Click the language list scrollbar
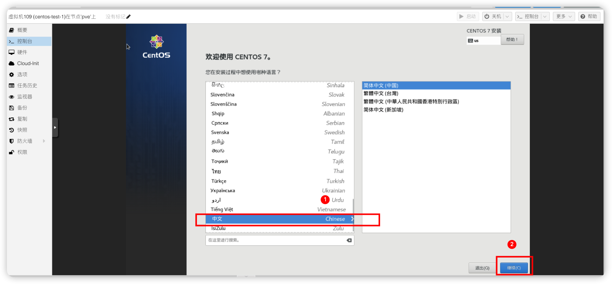The image size is (612, 284). (x=353, y=215)
